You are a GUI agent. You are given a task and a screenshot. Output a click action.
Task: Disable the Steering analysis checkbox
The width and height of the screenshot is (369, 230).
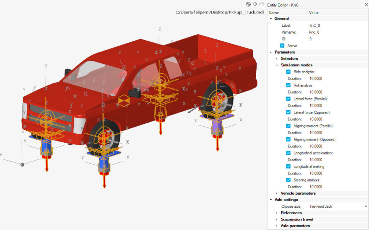(288, 180)
